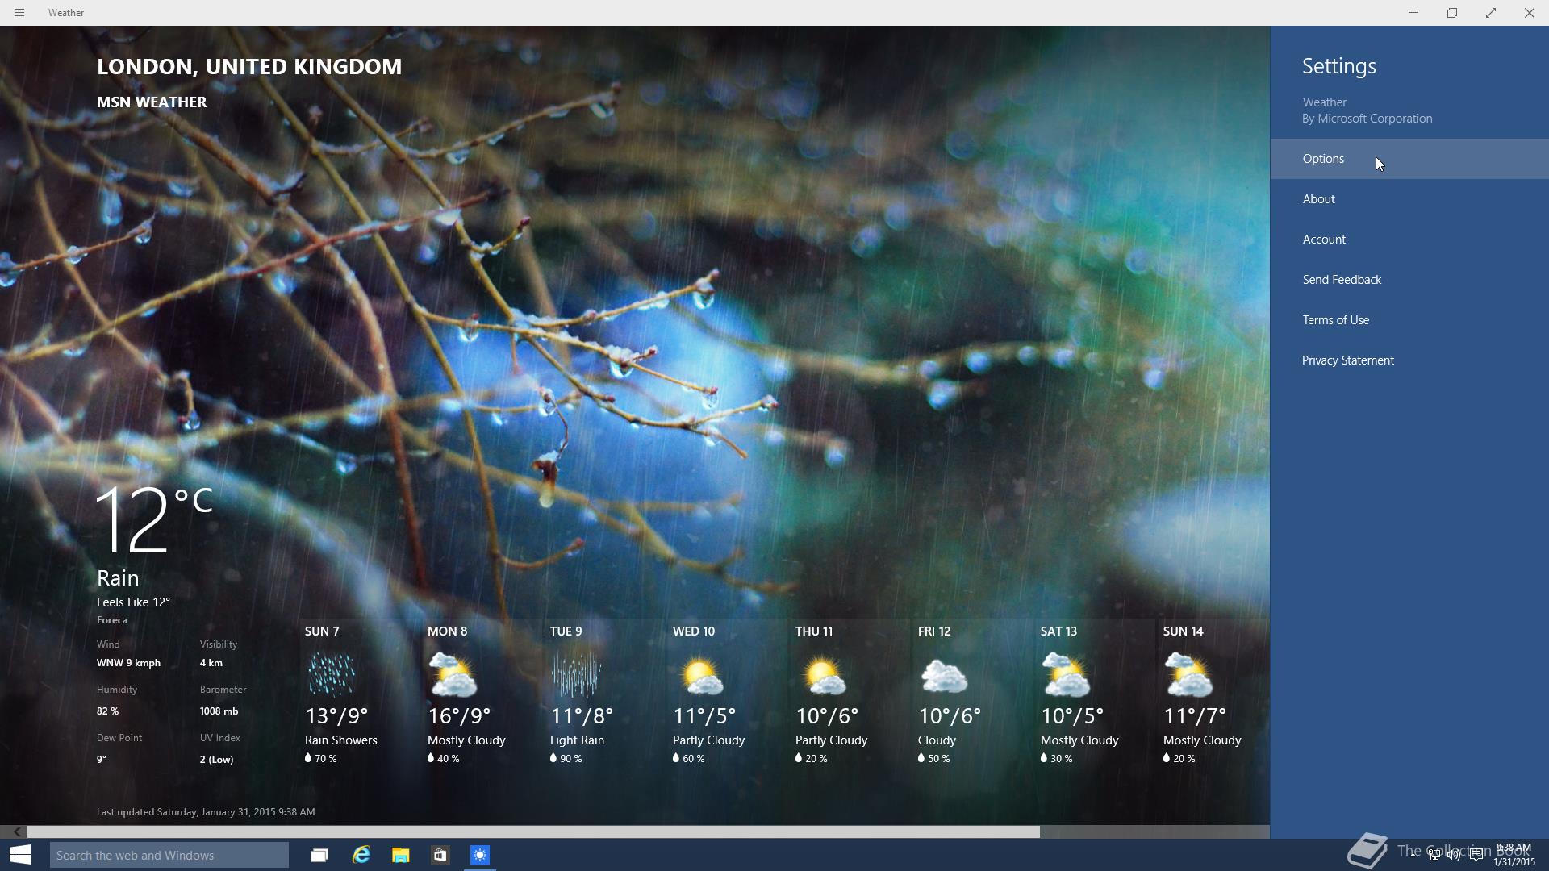
Task: Click the THU 11 partly cloudy icon
Action: tap(824, 676)
